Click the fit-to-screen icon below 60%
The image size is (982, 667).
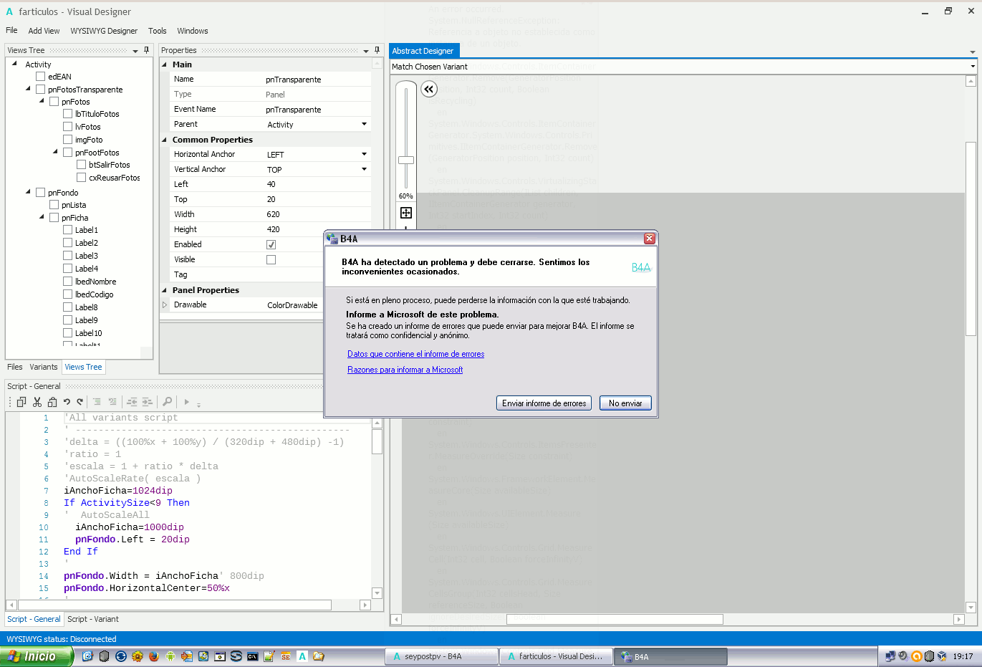tap(406, 213)
